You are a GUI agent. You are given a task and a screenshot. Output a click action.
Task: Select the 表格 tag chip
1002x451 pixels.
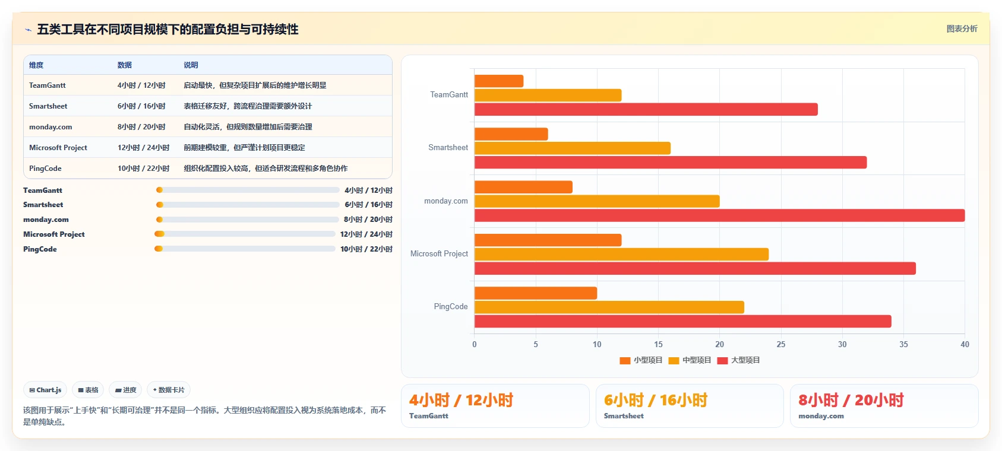(x=88, y=390)
